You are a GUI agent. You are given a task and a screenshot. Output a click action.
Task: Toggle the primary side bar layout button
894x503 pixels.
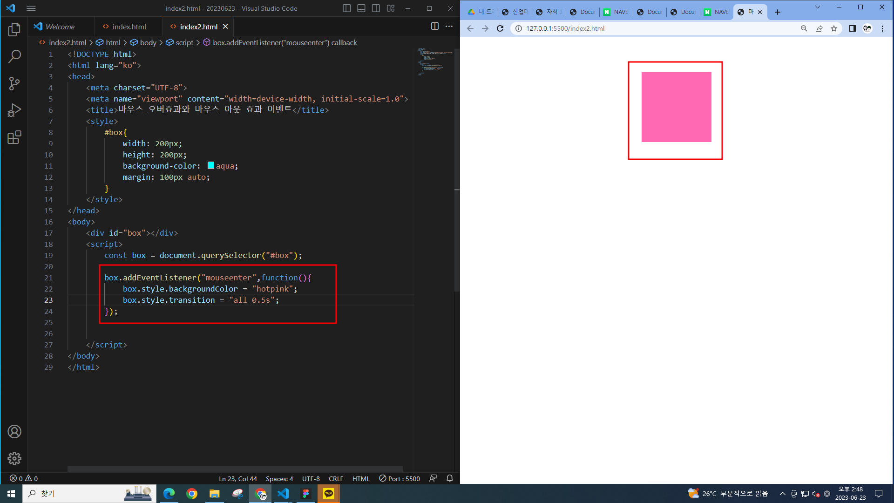pos(346,8)
